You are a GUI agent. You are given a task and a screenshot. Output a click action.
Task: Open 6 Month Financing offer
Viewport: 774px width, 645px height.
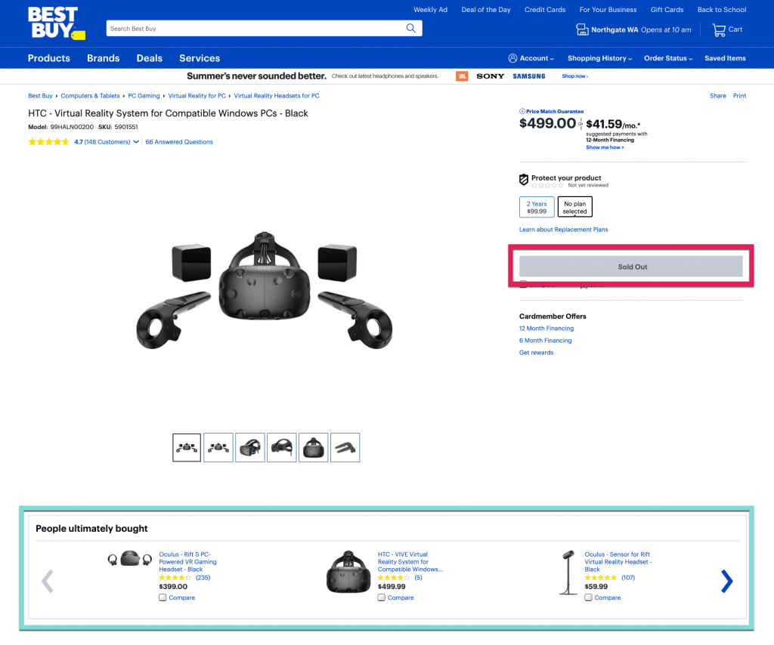(545, 341)
